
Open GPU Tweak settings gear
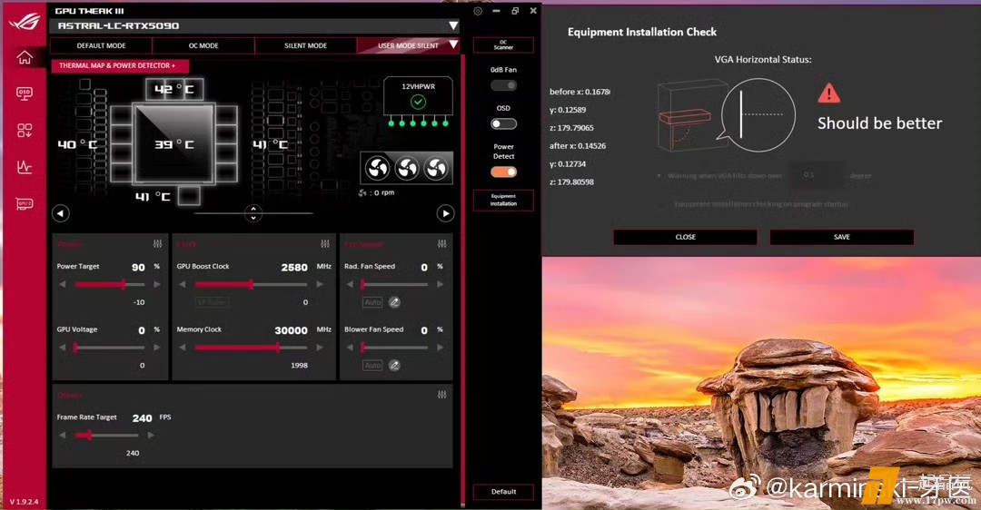pos(478,11)
